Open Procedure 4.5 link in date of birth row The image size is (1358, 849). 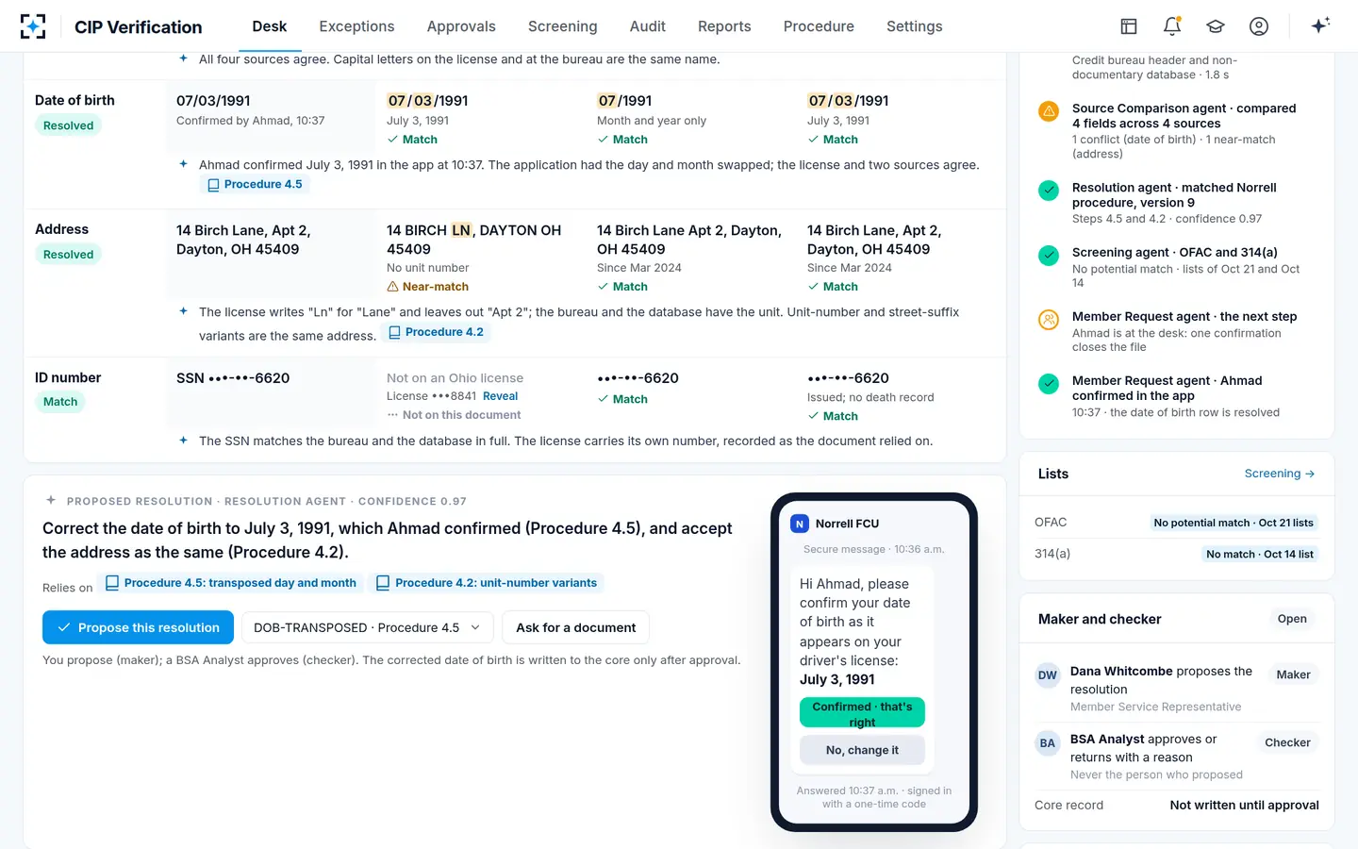point(255,185)
